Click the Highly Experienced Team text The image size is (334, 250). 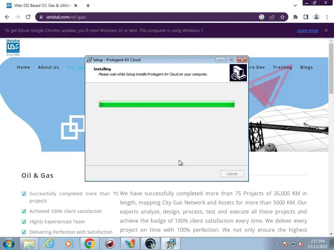tap(57, 222)
